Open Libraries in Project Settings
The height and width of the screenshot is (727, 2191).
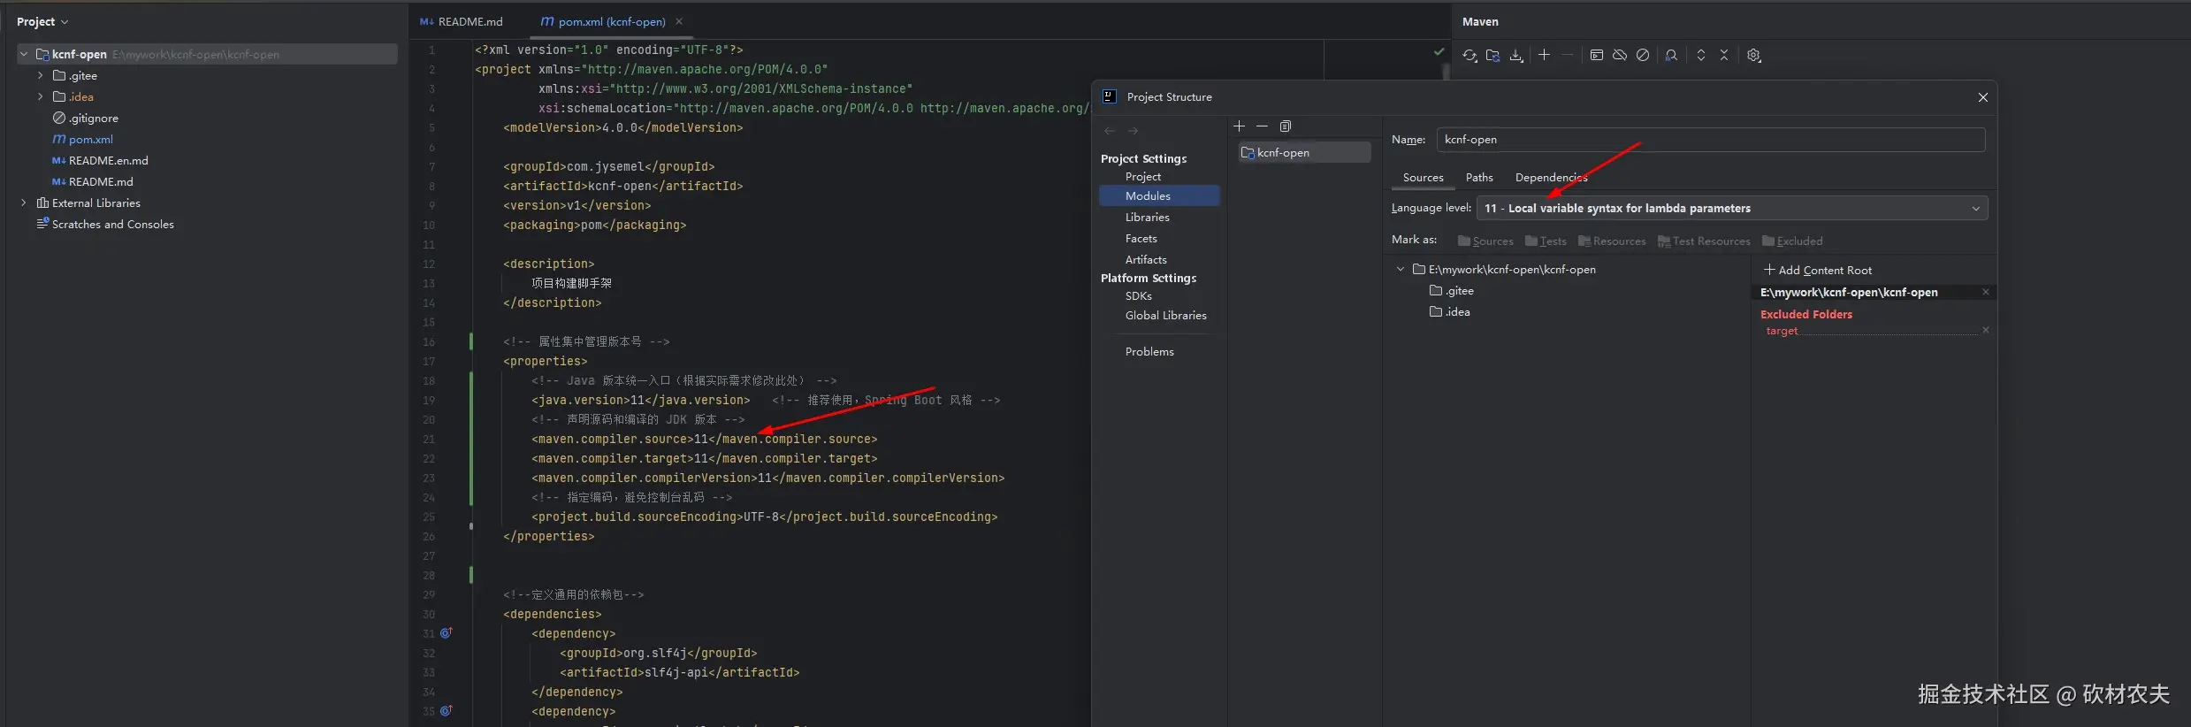point(1148,218)
